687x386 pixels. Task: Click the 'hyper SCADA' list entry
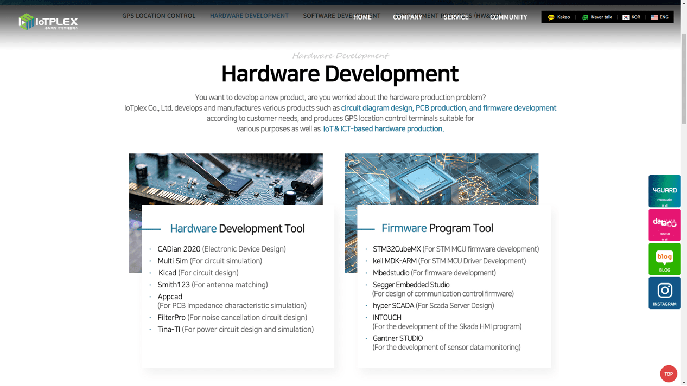pos(433,305)
